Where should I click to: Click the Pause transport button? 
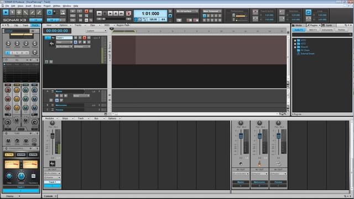click(116, 13)
